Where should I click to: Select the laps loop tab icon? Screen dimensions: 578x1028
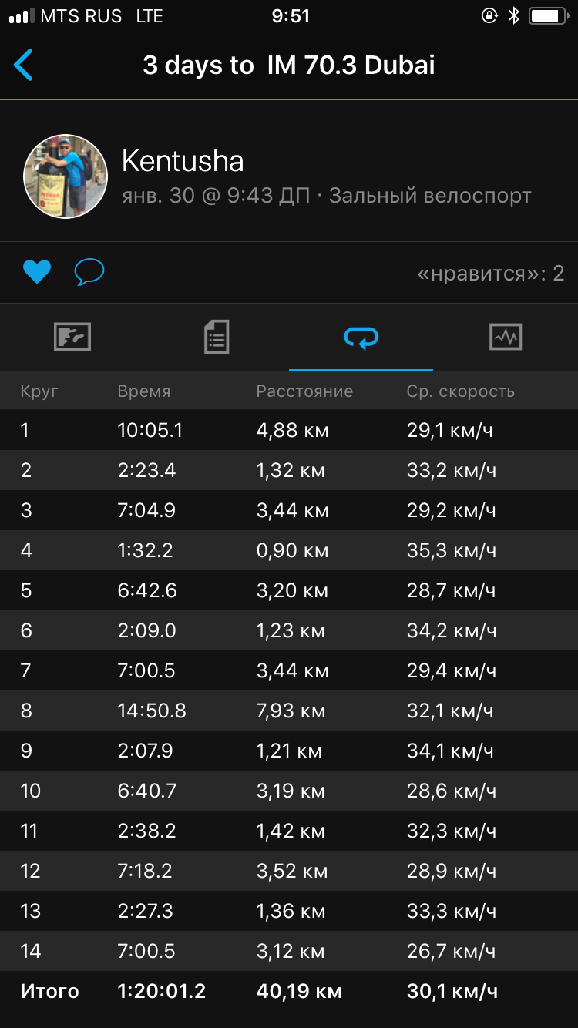pos(361,337)
